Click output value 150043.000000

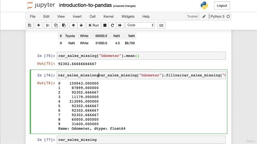[x=84, y=83]
